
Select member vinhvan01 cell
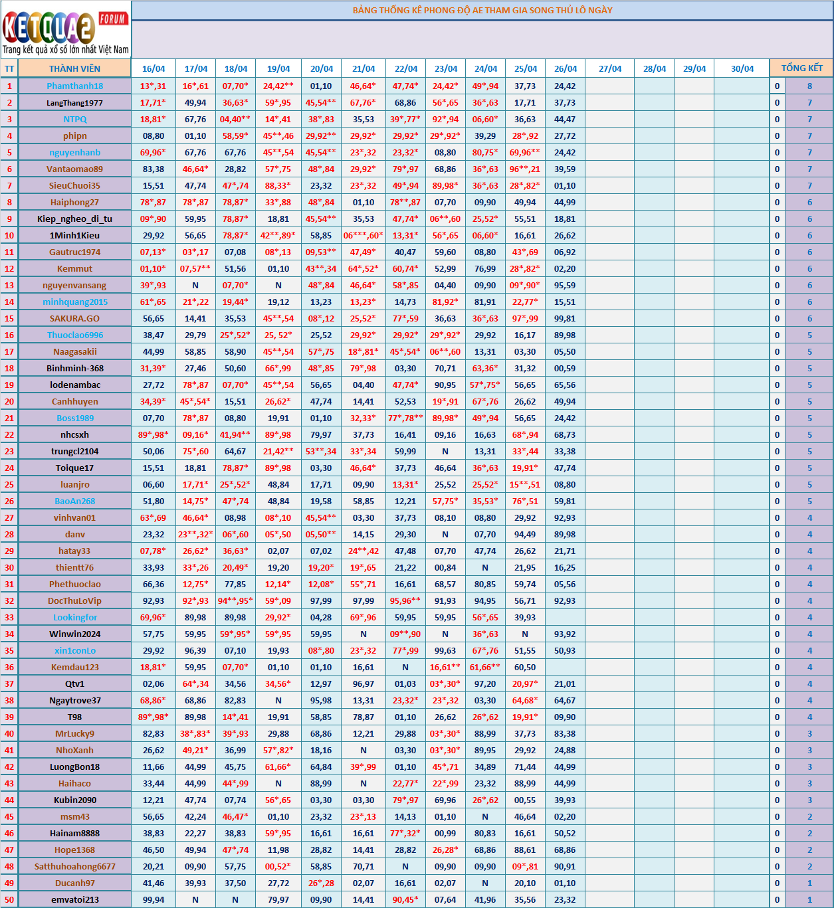pos(74,517)
